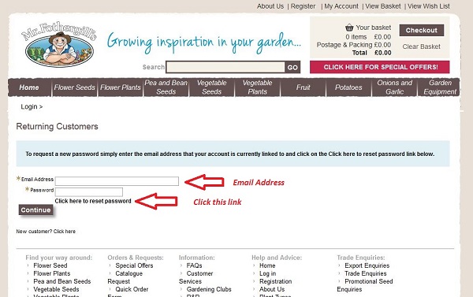
Task: Open footer Registration link
Action: coord(275,281)
